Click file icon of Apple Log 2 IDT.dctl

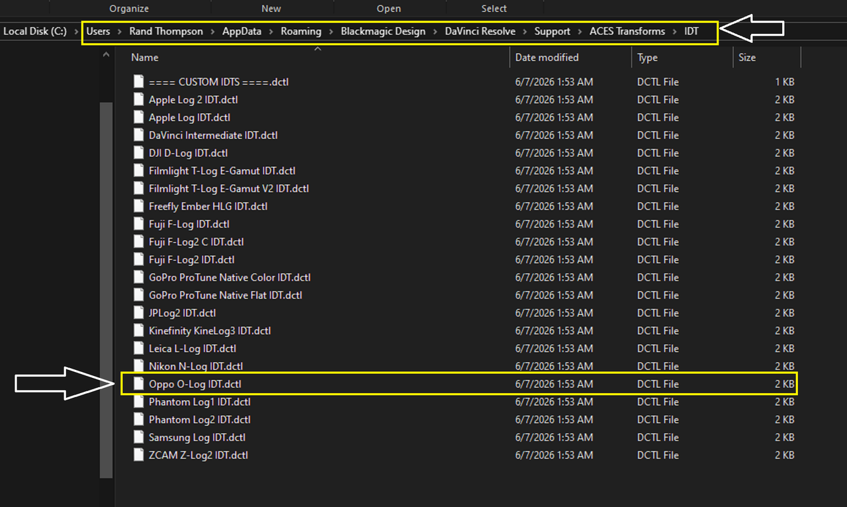pyautogui.click(x=138, y=99)
